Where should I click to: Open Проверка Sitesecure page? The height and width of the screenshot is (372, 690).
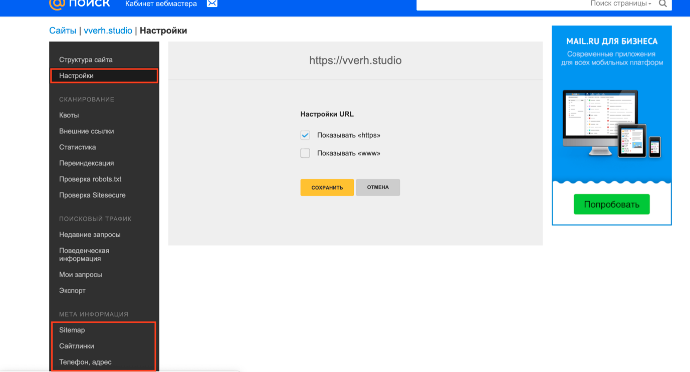pos(92,195)
